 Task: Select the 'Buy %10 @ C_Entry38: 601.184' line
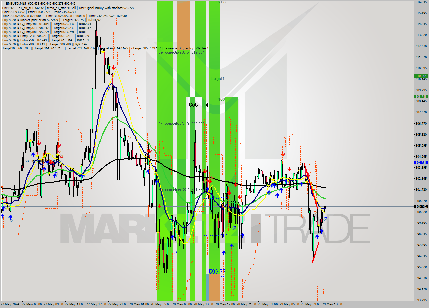click(47, 24)
